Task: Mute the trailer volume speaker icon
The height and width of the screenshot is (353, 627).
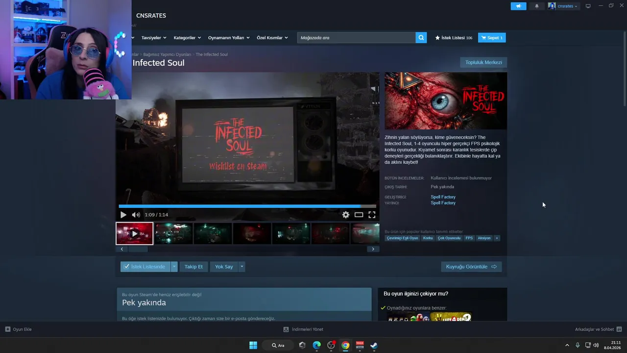Action: point(136,215)
